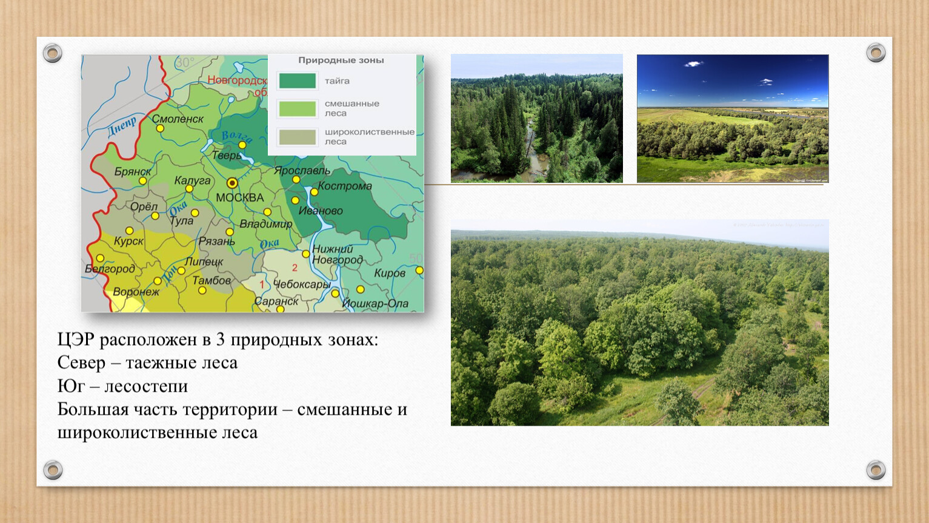
Task: Click the line 'Север – таежные леса'
Action: click(147, 363)
